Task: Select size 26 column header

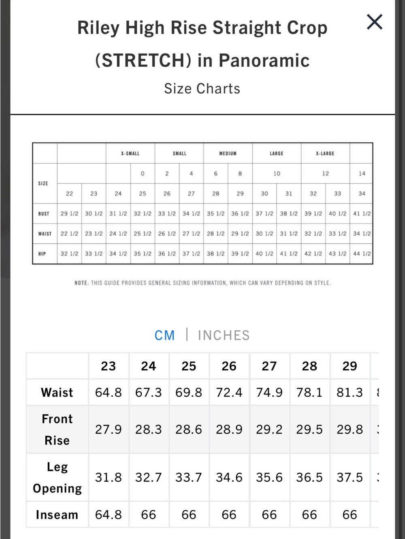Action: (x=229, y=366)
